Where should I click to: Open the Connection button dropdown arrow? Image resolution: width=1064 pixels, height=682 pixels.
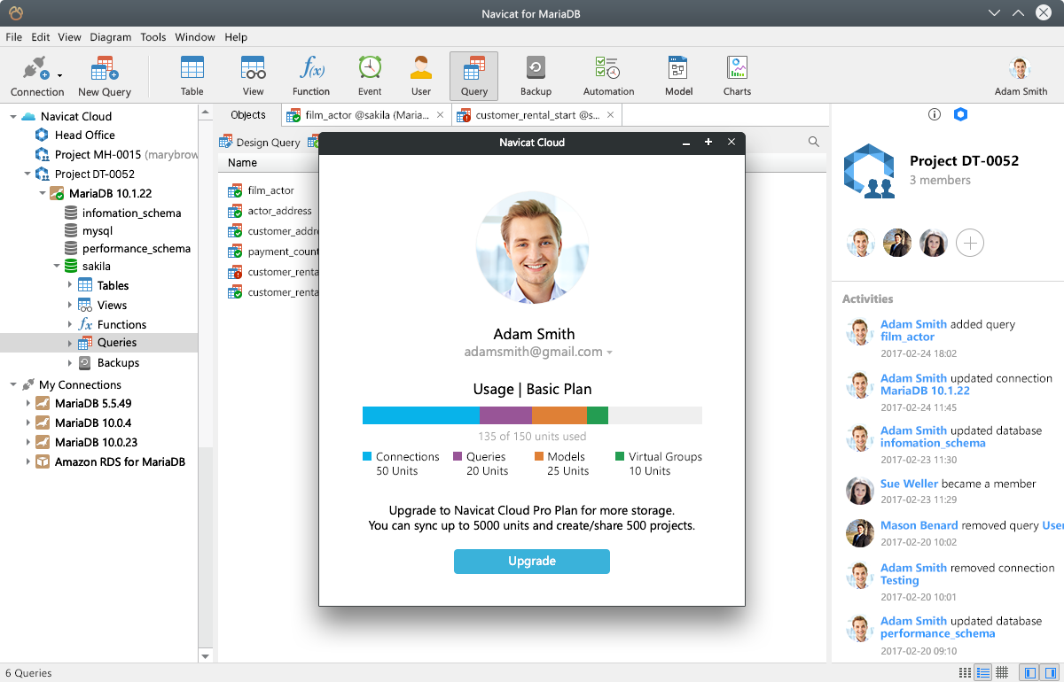coord(59,75)
